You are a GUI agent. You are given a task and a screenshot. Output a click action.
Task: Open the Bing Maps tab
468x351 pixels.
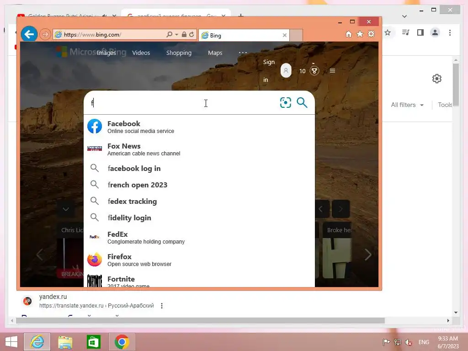point(215,53)
